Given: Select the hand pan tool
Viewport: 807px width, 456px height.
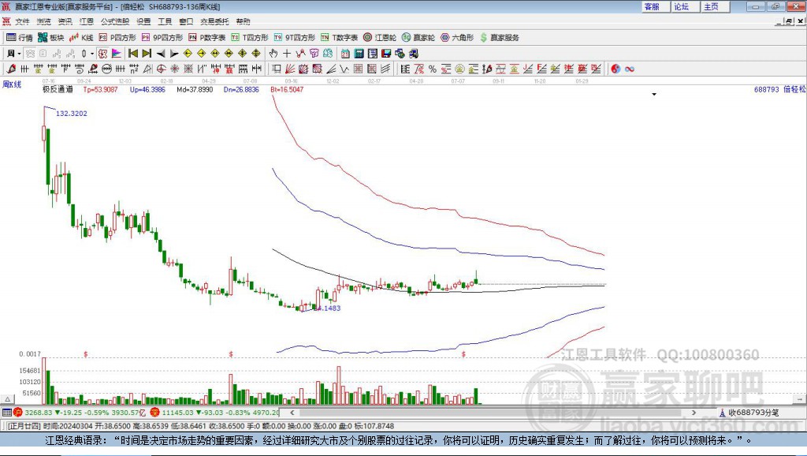Looking at the screenshot, I should (273, 53).
